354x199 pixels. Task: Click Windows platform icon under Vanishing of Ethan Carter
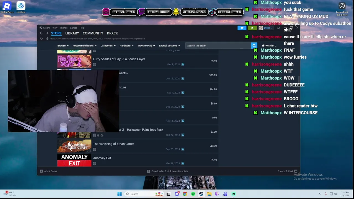(x=95, y=149)
